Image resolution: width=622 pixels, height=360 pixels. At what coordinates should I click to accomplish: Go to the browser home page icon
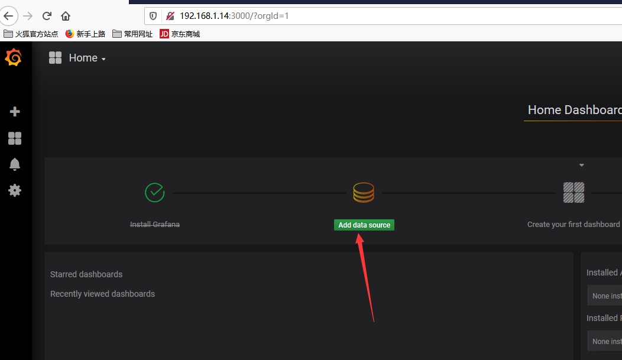tap(66, 16)
